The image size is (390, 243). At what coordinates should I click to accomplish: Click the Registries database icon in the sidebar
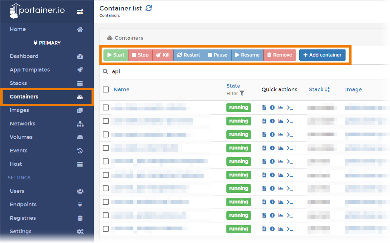point(80,218)
